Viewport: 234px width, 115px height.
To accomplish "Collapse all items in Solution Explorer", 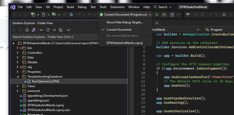I will (x=54, y=30).
